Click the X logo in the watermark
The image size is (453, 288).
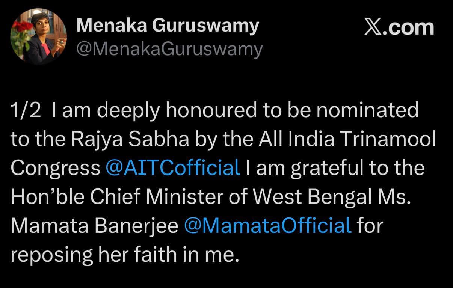click(373, 28)
